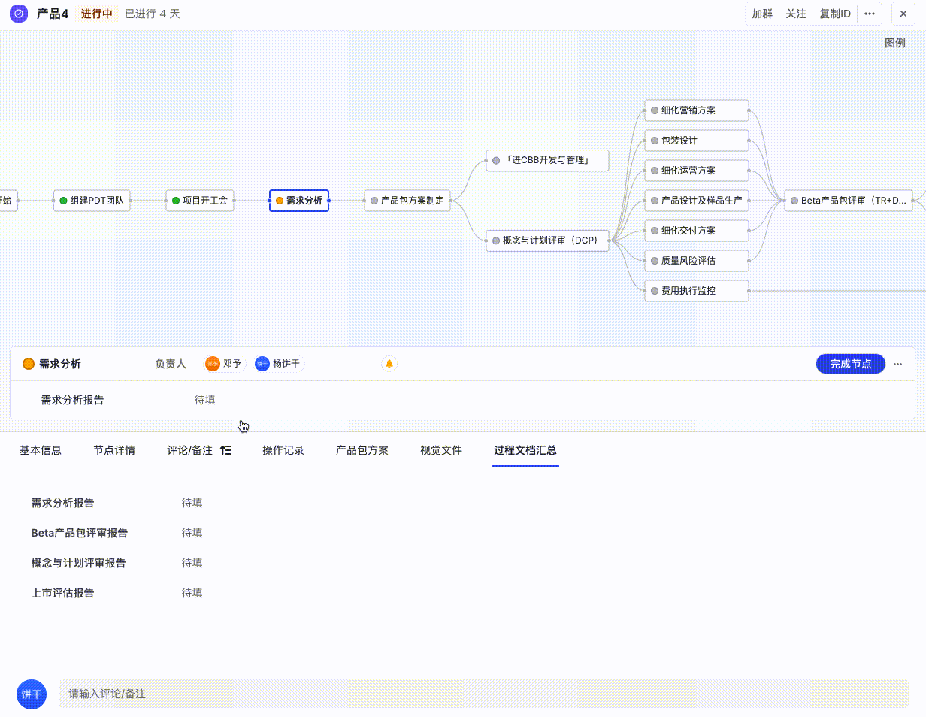
Task: Select the 组建PDT团队 completed node
Action: click(92, 201)
